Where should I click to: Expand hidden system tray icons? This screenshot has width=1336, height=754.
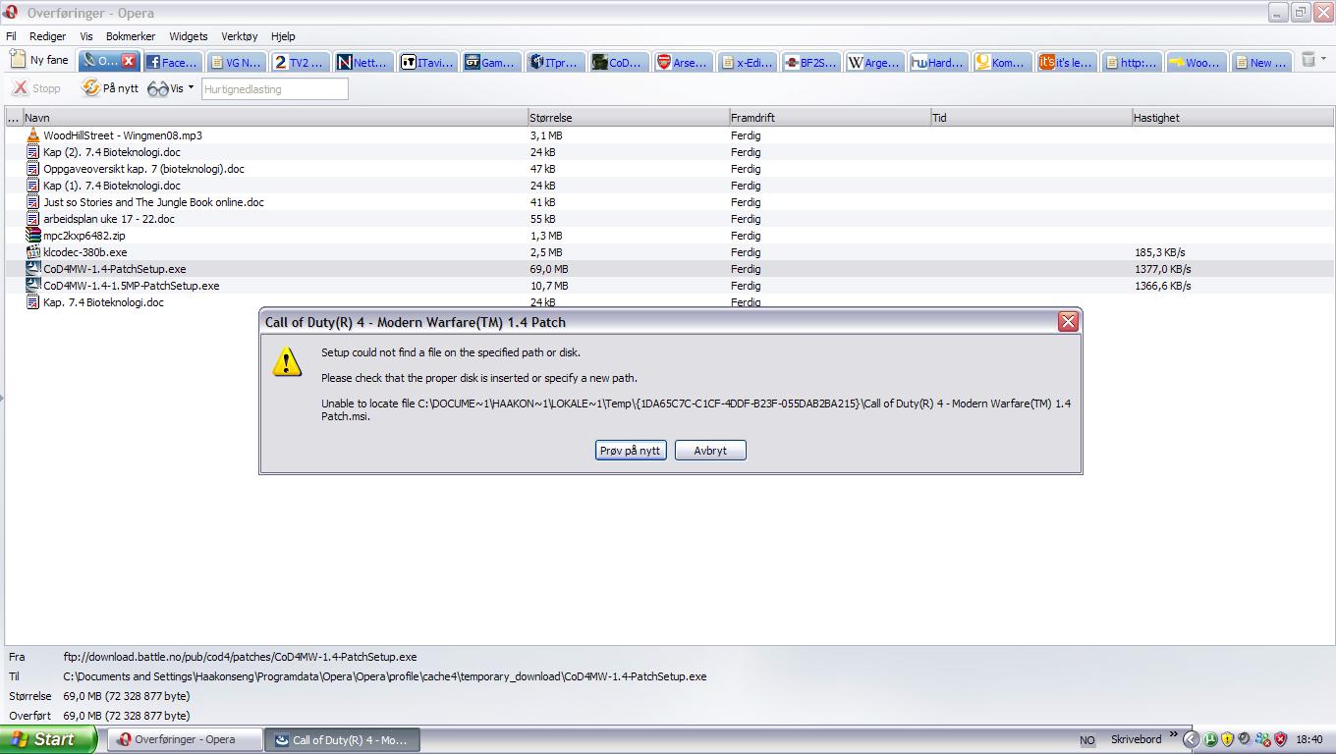click(1192, 740)
